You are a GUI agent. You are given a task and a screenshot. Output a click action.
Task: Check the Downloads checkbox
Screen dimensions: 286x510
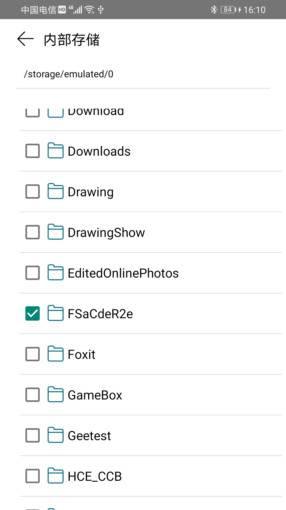pyautogui.click(x=33, y=151)
